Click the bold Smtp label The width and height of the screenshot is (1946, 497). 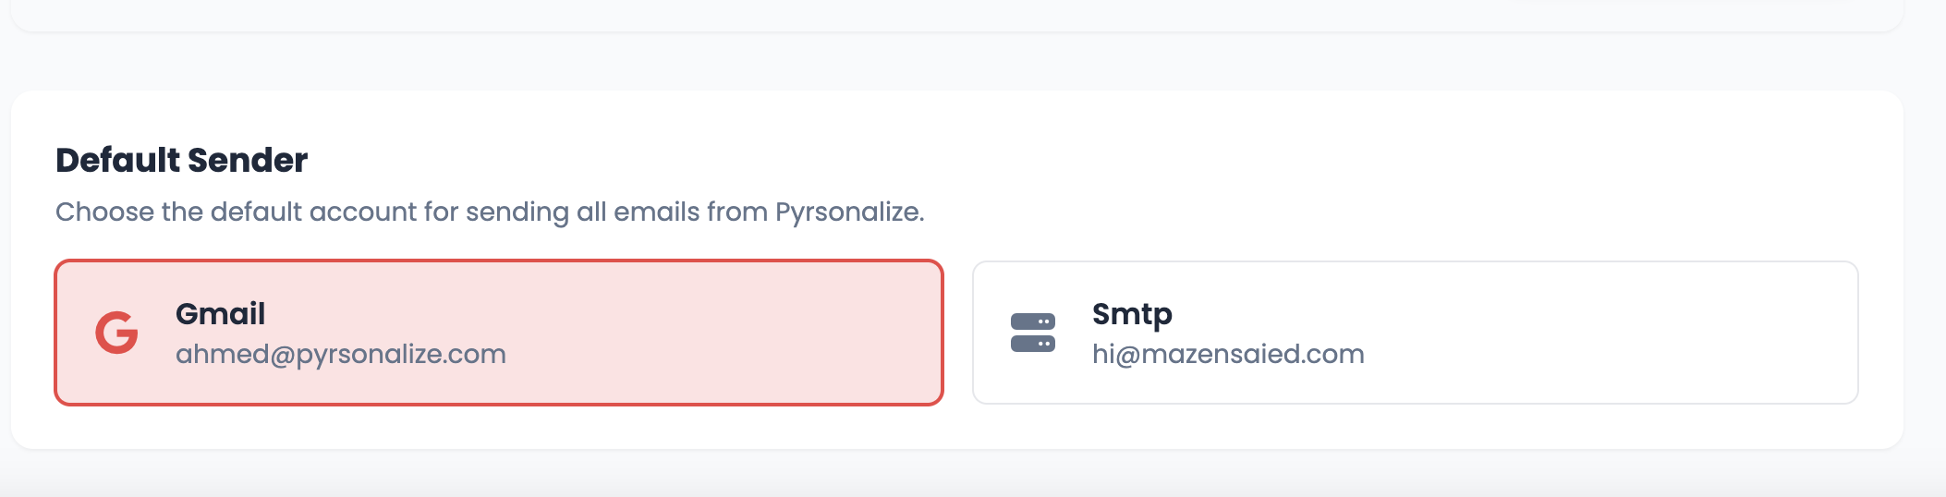click(1131, 314)
